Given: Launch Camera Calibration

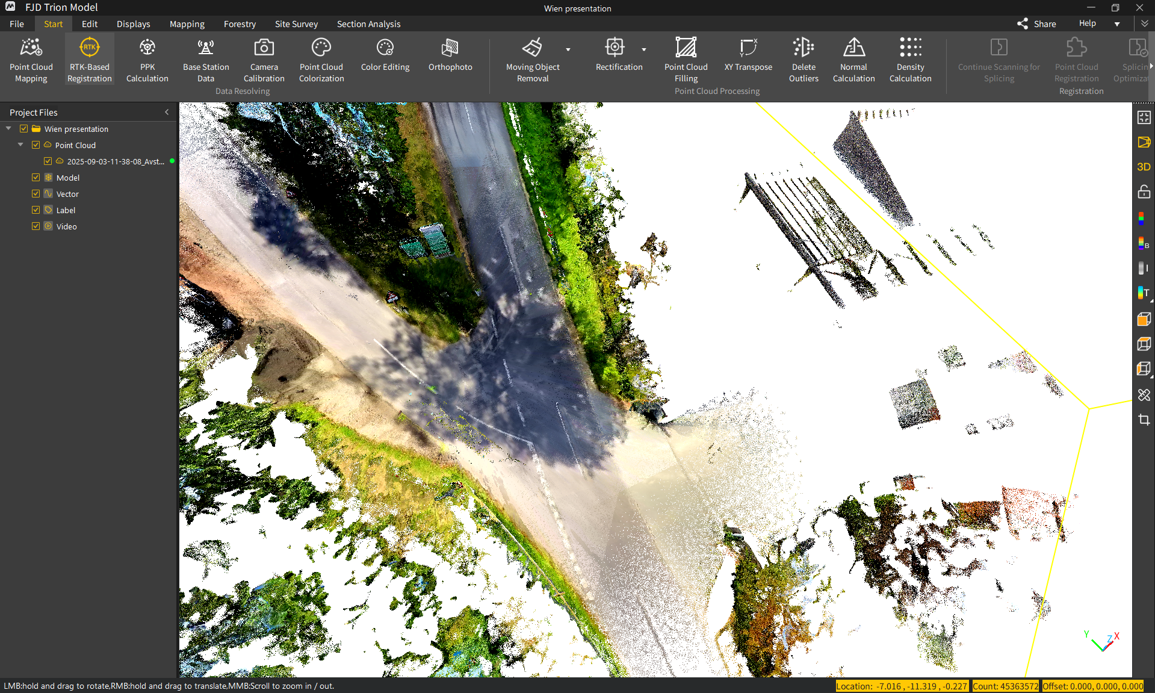Looking at the screenshot, I should pos(264,58).
